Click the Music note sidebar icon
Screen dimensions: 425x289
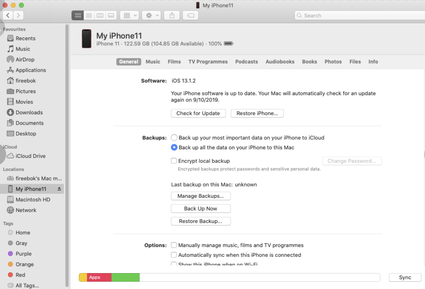point(10,49)
